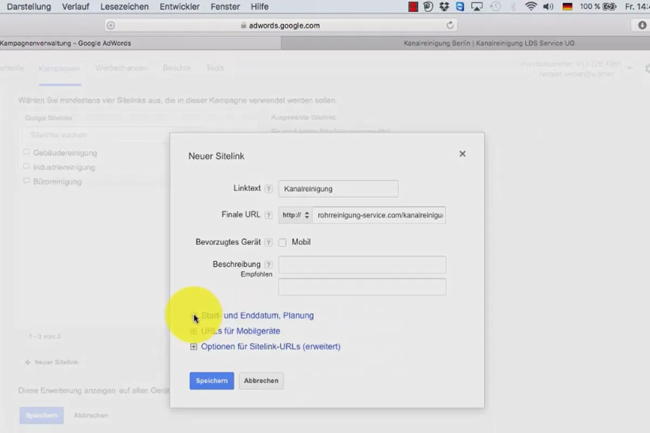This screenshot has height=433, width=650.
Task: Enable the Mobil preferred device checkbox
Action: click(282, 242)
